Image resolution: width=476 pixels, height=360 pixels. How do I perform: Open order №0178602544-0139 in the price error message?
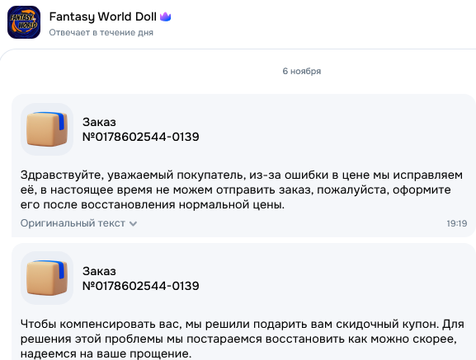pos(141,137)
